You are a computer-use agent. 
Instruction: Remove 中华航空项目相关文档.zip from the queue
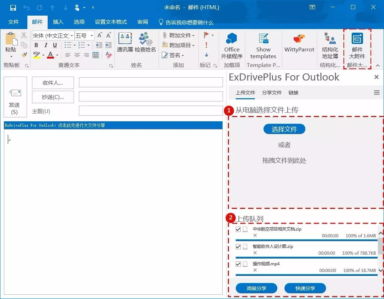click(255, 235)
